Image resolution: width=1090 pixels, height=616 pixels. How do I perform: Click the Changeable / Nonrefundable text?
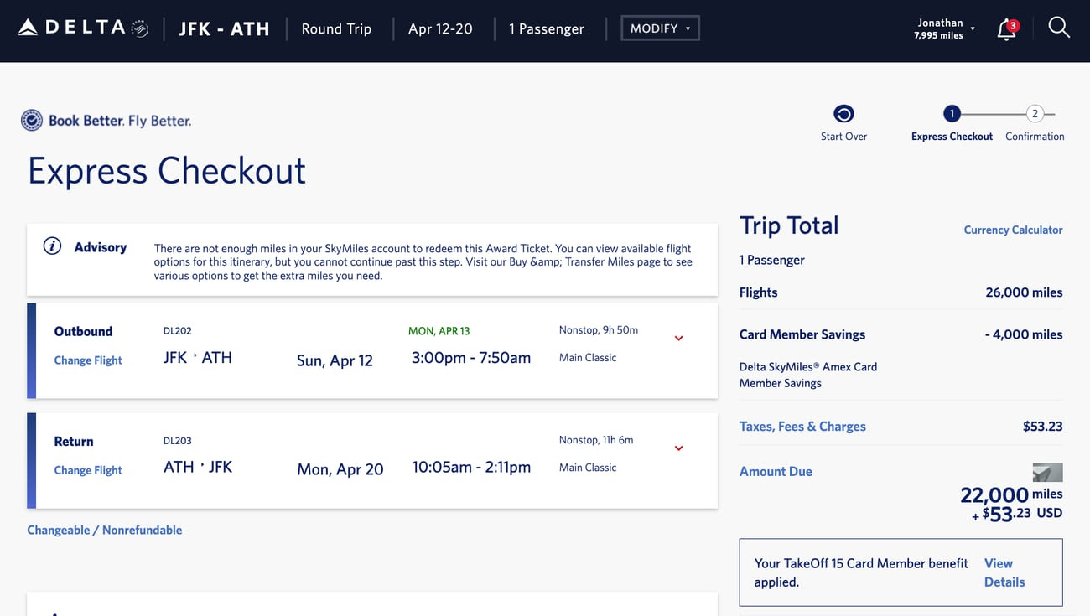tap(104, 530)
